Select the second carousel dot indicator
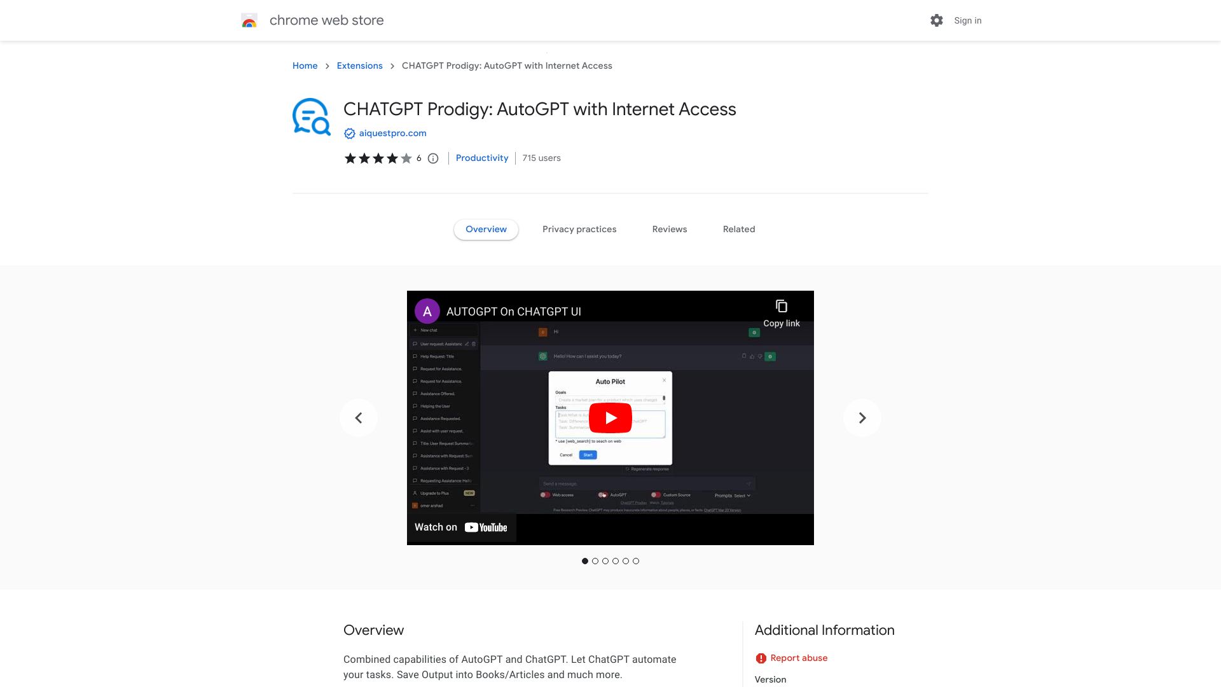The image size is (1221, 687). 595,560
